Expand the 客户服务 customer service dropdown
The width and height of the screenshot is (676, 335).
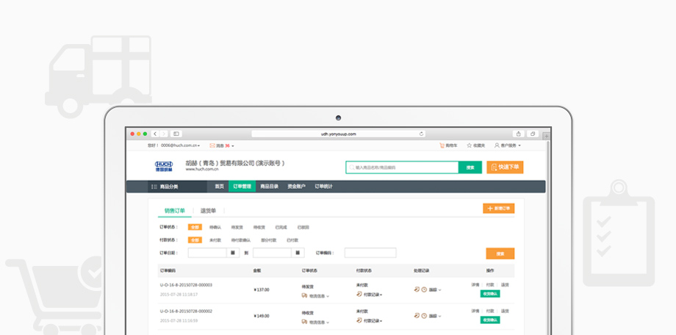coord(508,145)
